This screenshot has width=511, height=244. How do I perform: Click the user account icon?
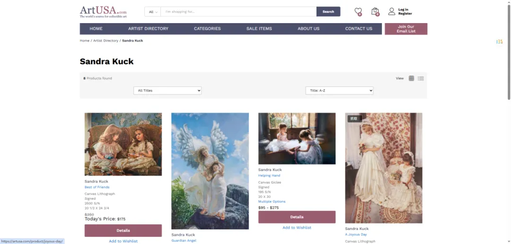pyautogui.click(x=391, y=11)
